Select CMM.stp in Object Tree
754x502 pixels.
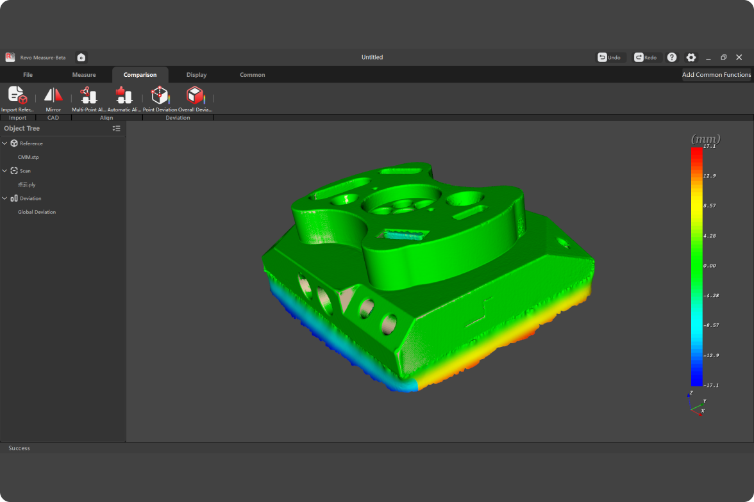click(28, 157)
